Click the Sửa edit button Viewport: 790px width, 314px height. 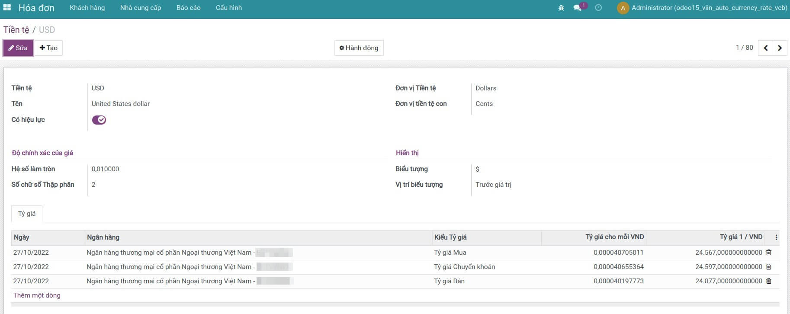tap(18, 48)
